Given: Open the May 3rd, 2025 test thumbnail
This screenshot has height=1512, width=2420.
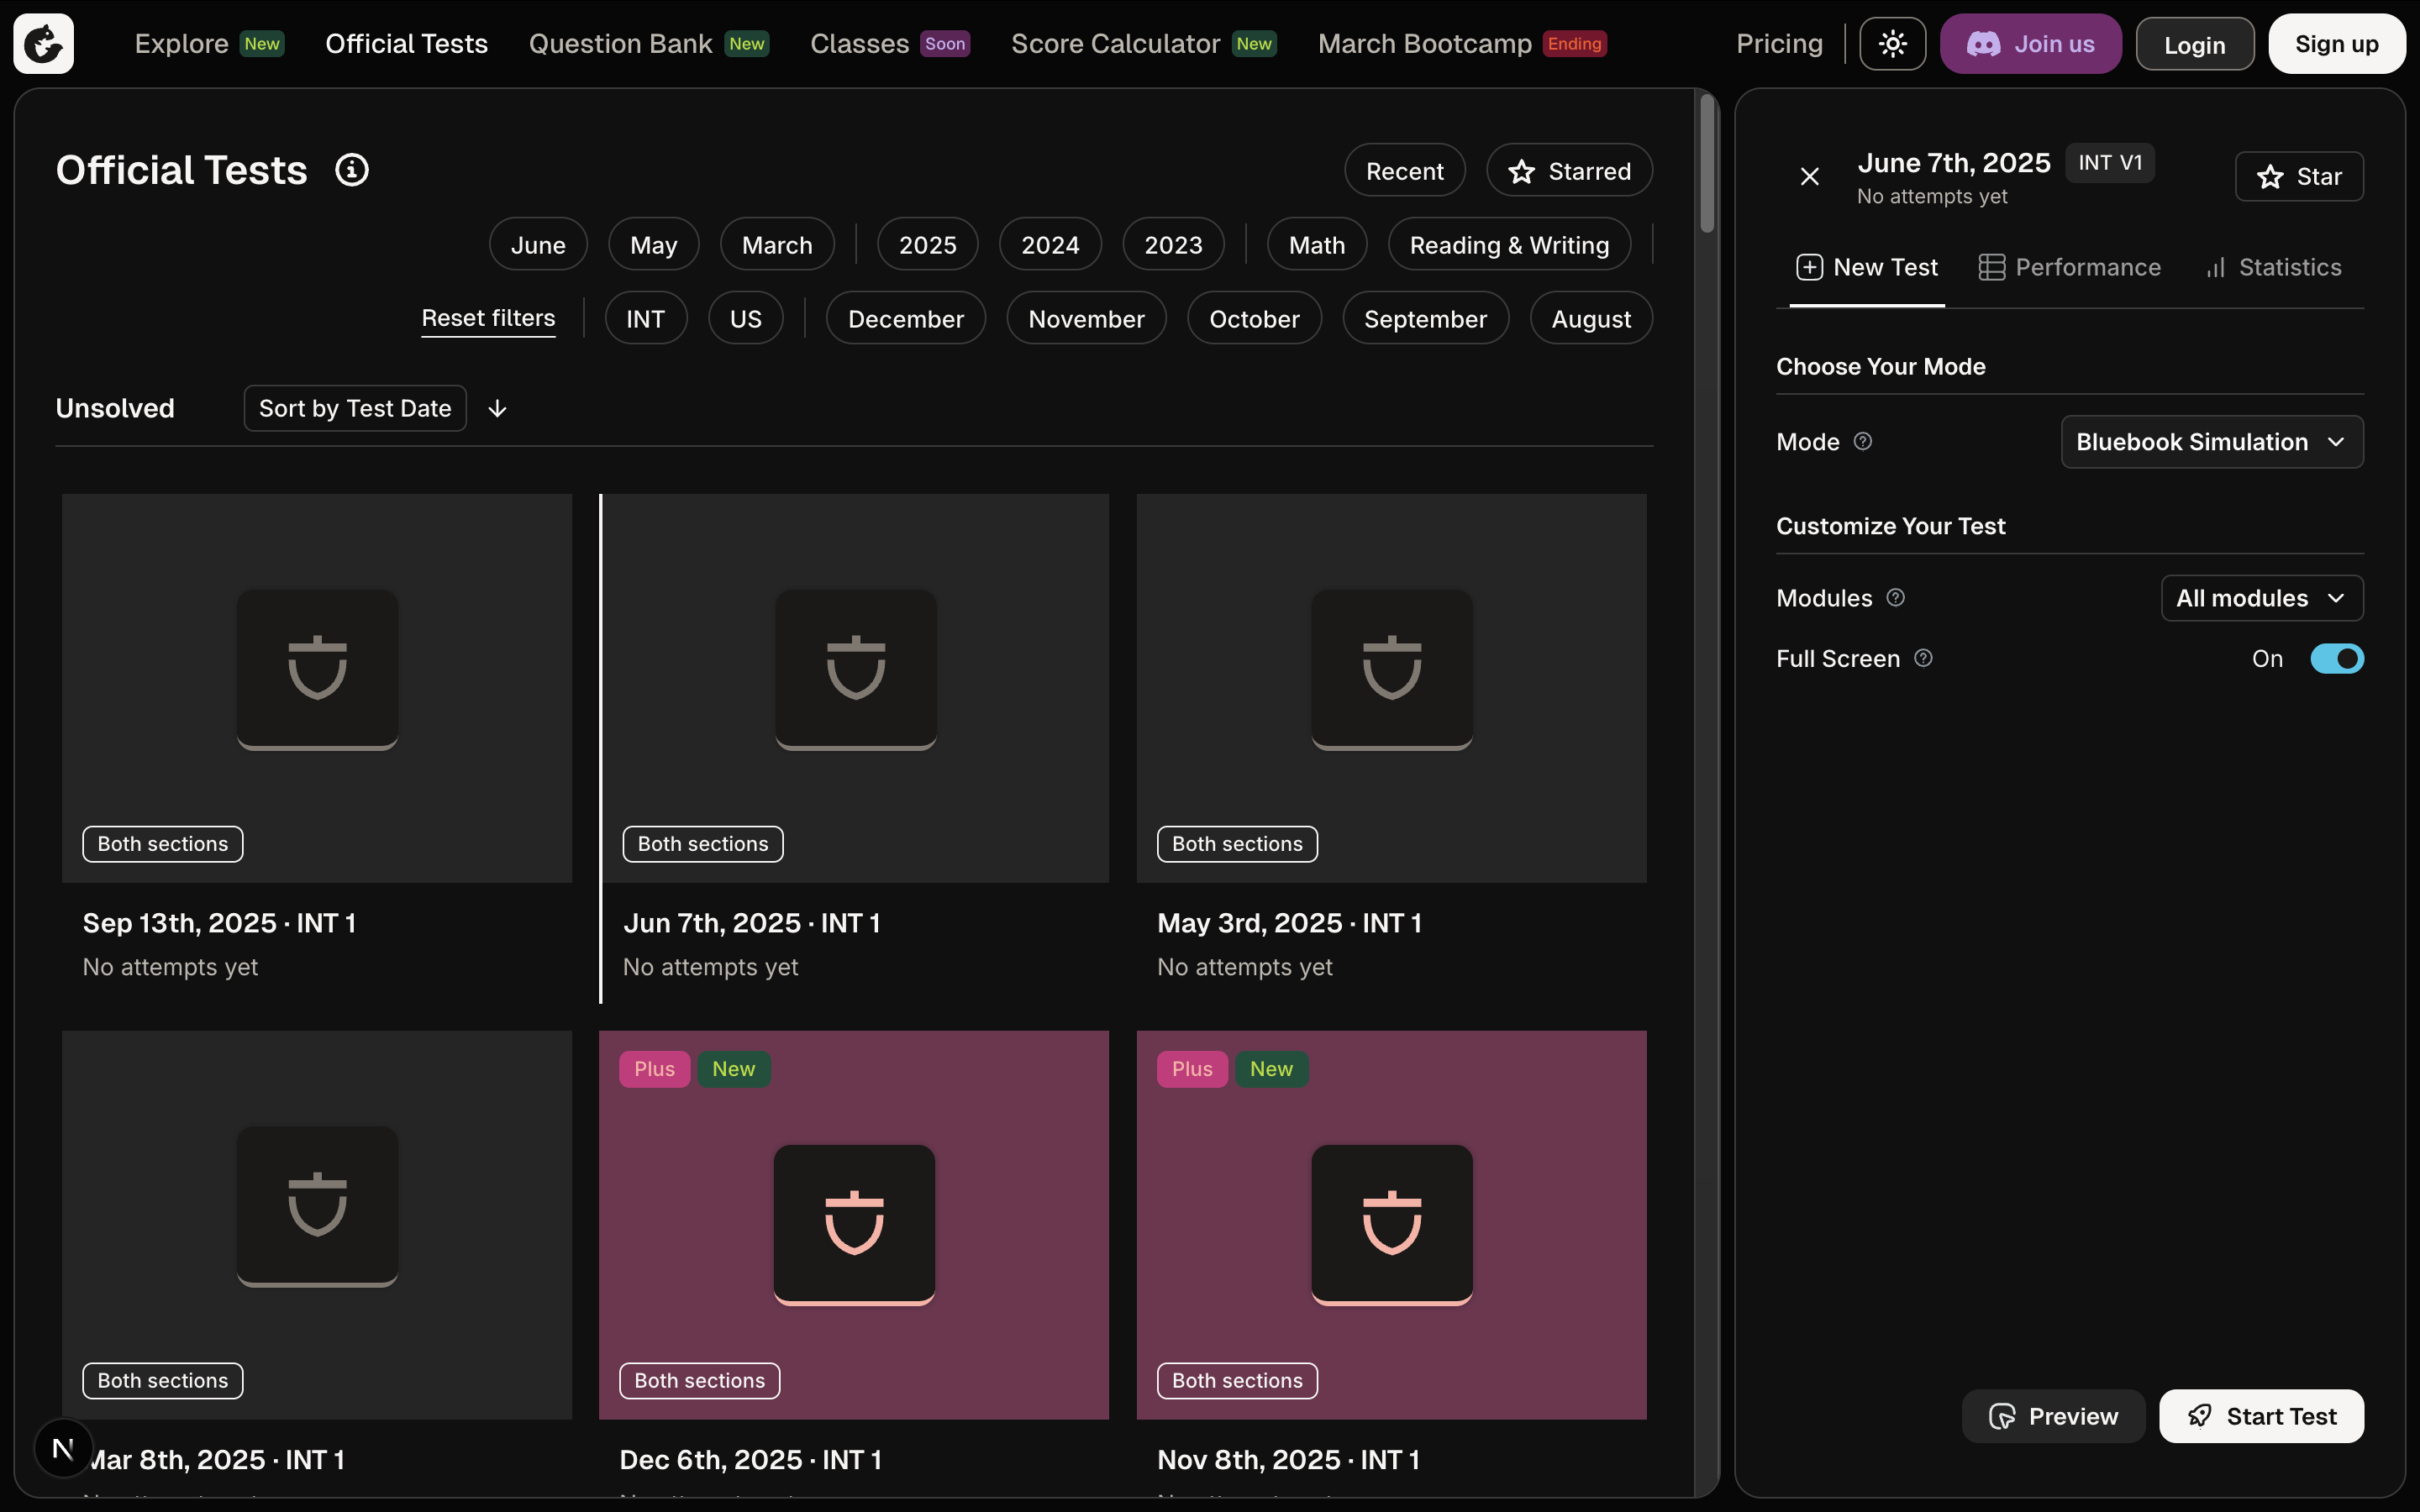Looking at the screenshot, I should click(x=1391, y=688).
